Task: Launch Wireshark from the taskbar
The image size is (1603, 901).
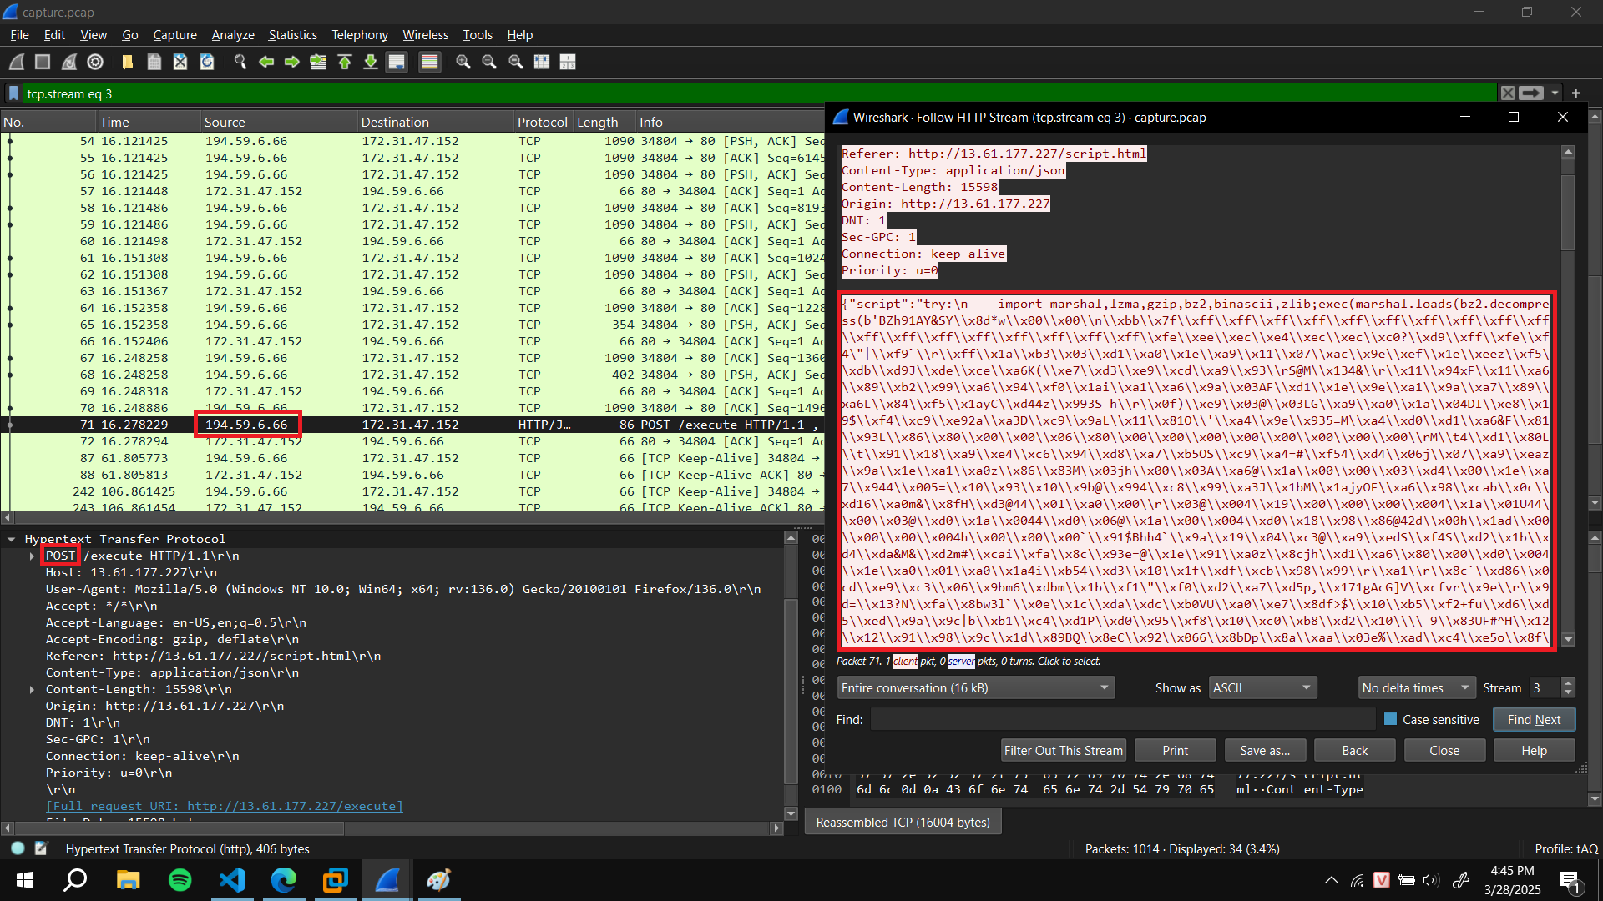Action: (x=387, y=879)
